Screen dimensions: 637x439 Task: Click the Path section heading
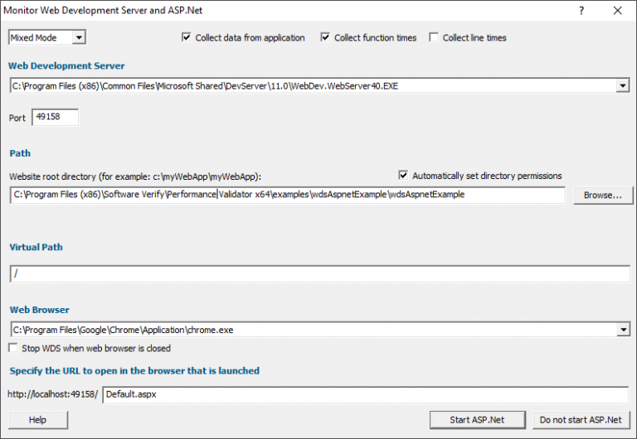[20, 153]
